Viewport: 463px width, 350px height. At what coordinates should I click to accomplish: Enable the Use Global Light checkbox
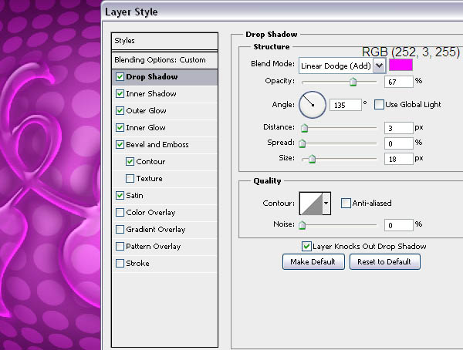point(379,104)
